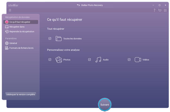Image resolution: width=170 pixels, height=112 pixels.
Task: Close the Stellar Photo Recovery window
Action: click(x=165, y=5)
